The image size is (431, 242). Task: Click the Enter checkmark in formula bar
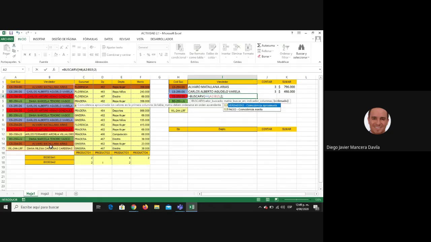pos(45,70)
